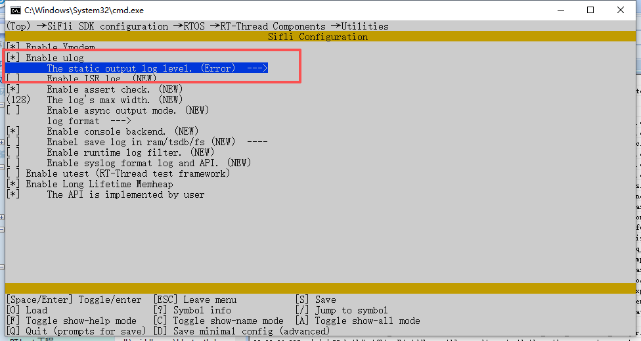641x341 pixels.
Task: Click the [S] Save shortcut label
Action: [315, 300]
